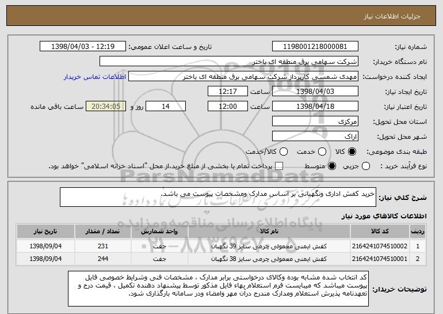Click the remaining days field 14
Viewport: 443px width, 314px height.
[x=166, y=107]
